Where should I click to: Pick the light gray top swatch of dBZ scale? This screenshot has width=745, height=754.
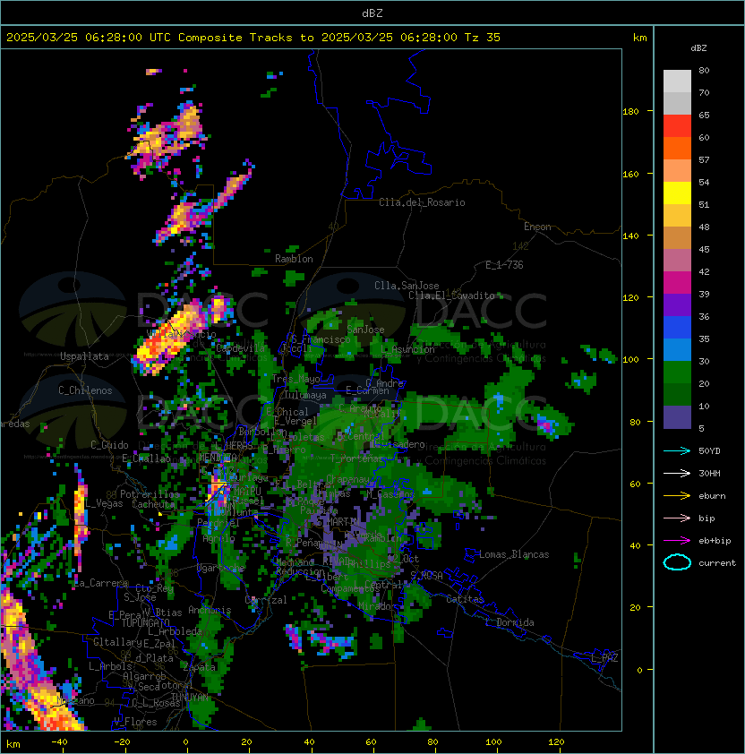pyautogui.click(x=677, y=81)
